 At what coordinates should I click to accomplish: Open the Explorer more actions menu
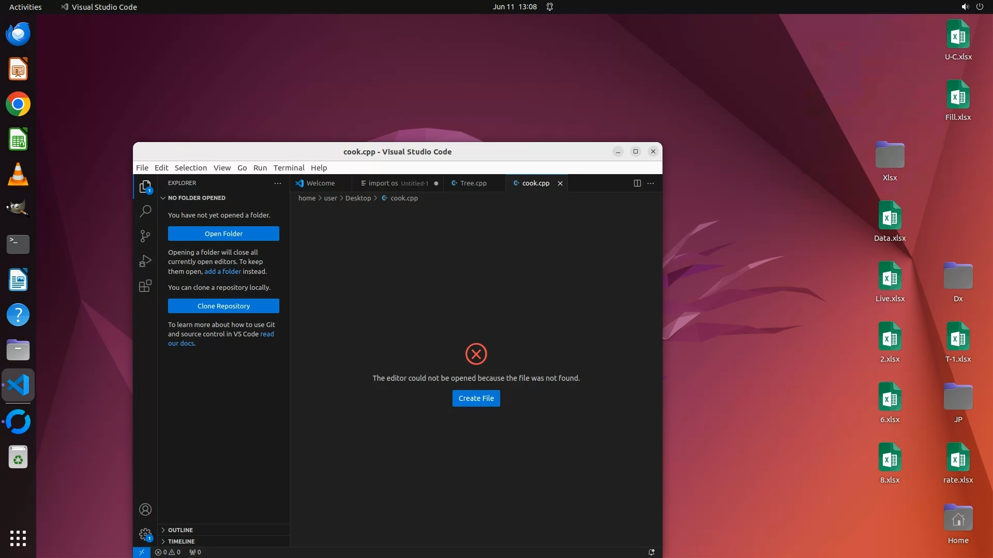[x=278, y=183]
